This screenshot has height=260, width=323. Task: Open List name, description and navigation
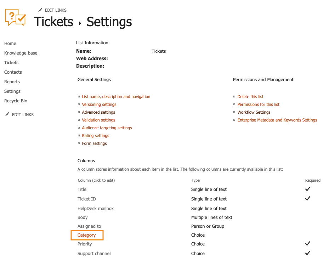click(x=116, y=97)
